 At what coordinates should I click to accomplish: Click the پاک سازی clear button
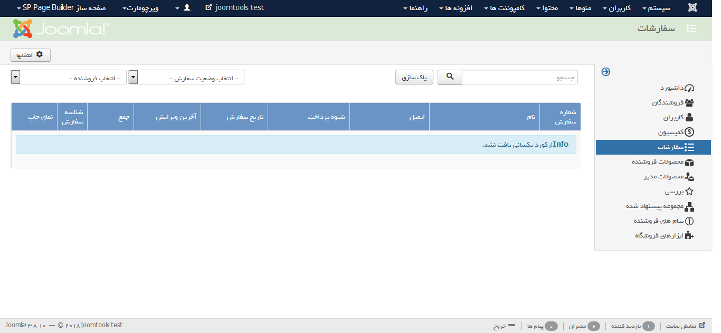tap(414, 78)
